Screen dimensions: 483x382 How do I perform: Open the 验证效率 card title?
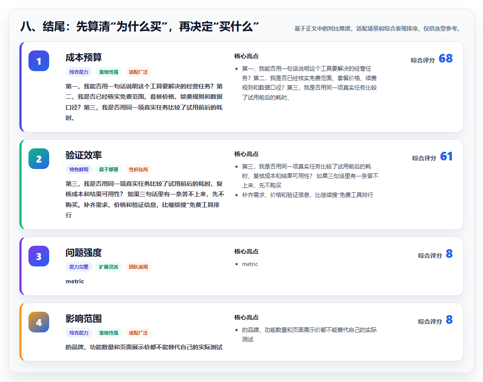point(84,155)
